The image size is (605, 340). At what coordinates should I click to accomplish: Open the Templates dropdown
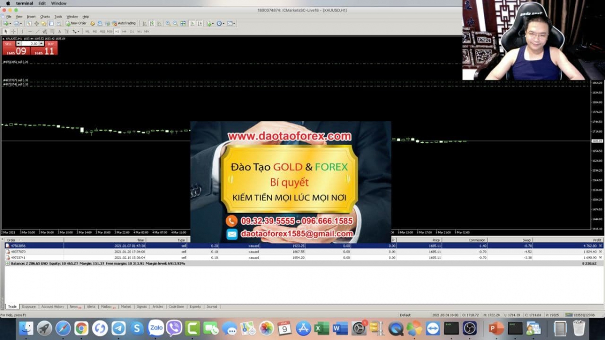231,23
